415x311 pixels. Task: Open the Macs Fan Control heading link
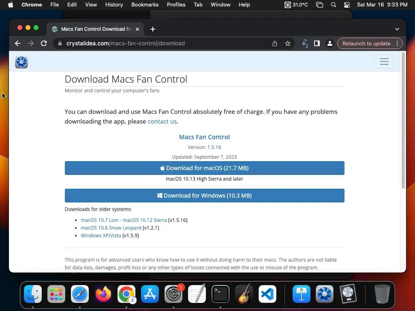pos(204,137)
